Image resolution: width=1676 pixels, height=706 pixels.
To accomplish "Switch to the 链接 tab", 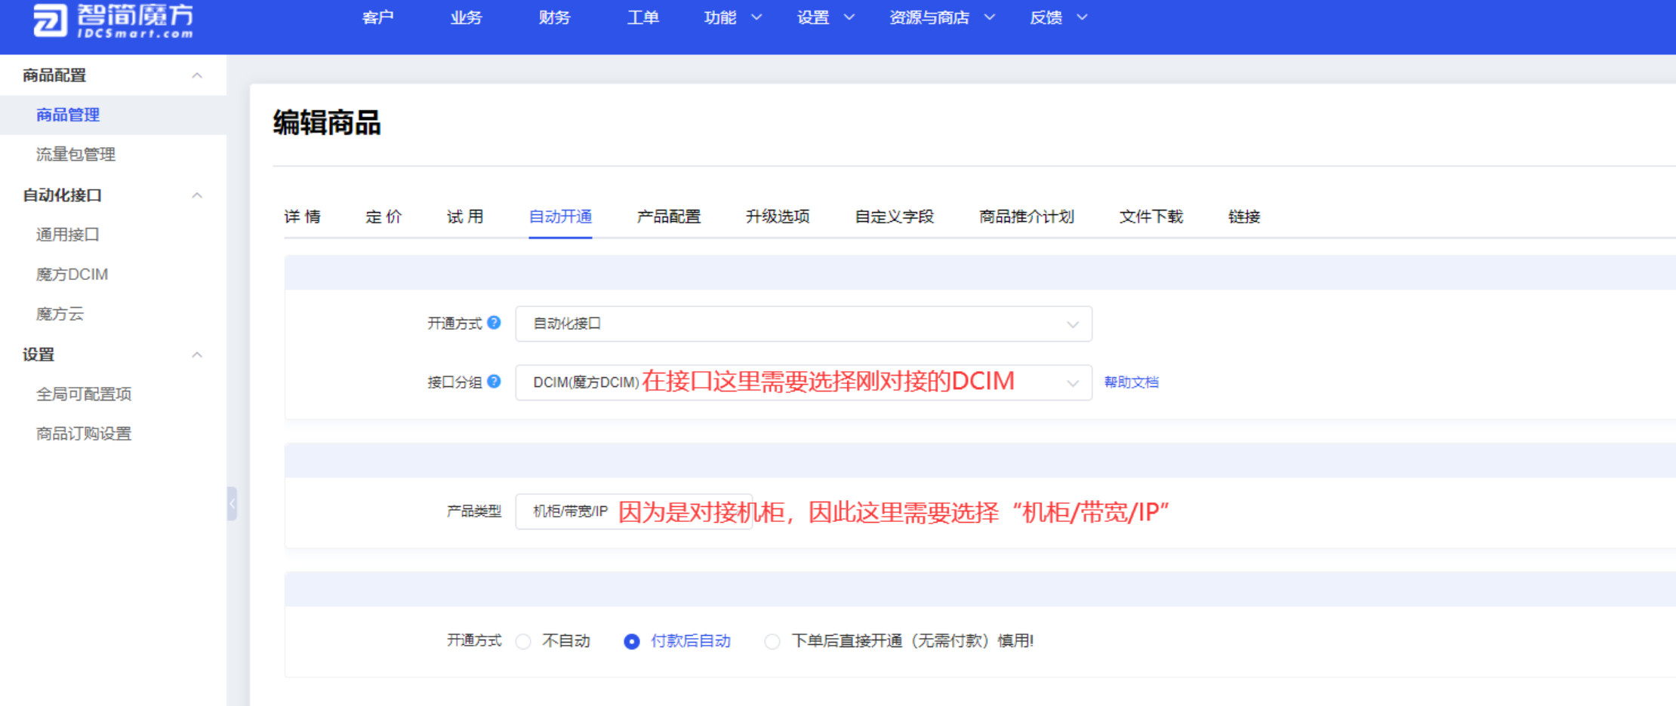I will [1244, 216].
